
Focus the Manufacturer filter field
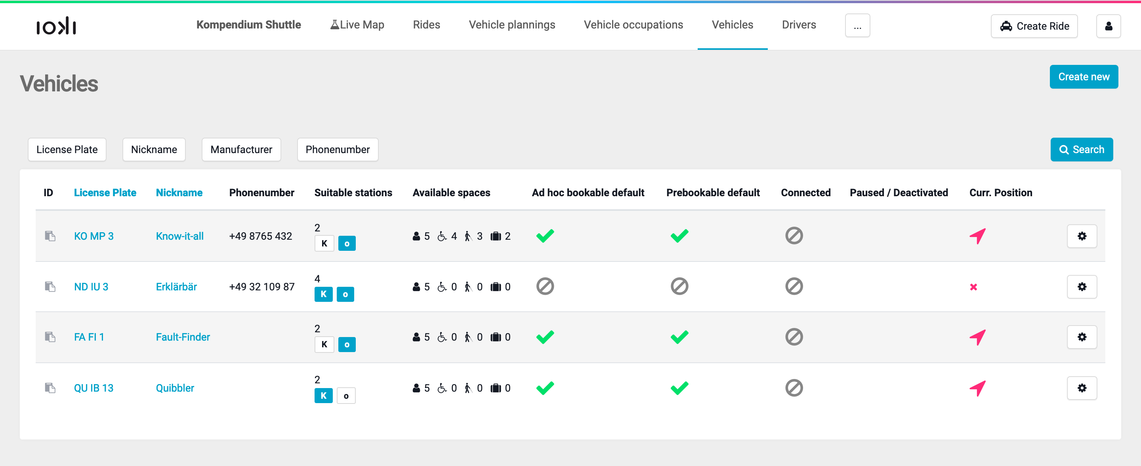click(x=241, y=150)
